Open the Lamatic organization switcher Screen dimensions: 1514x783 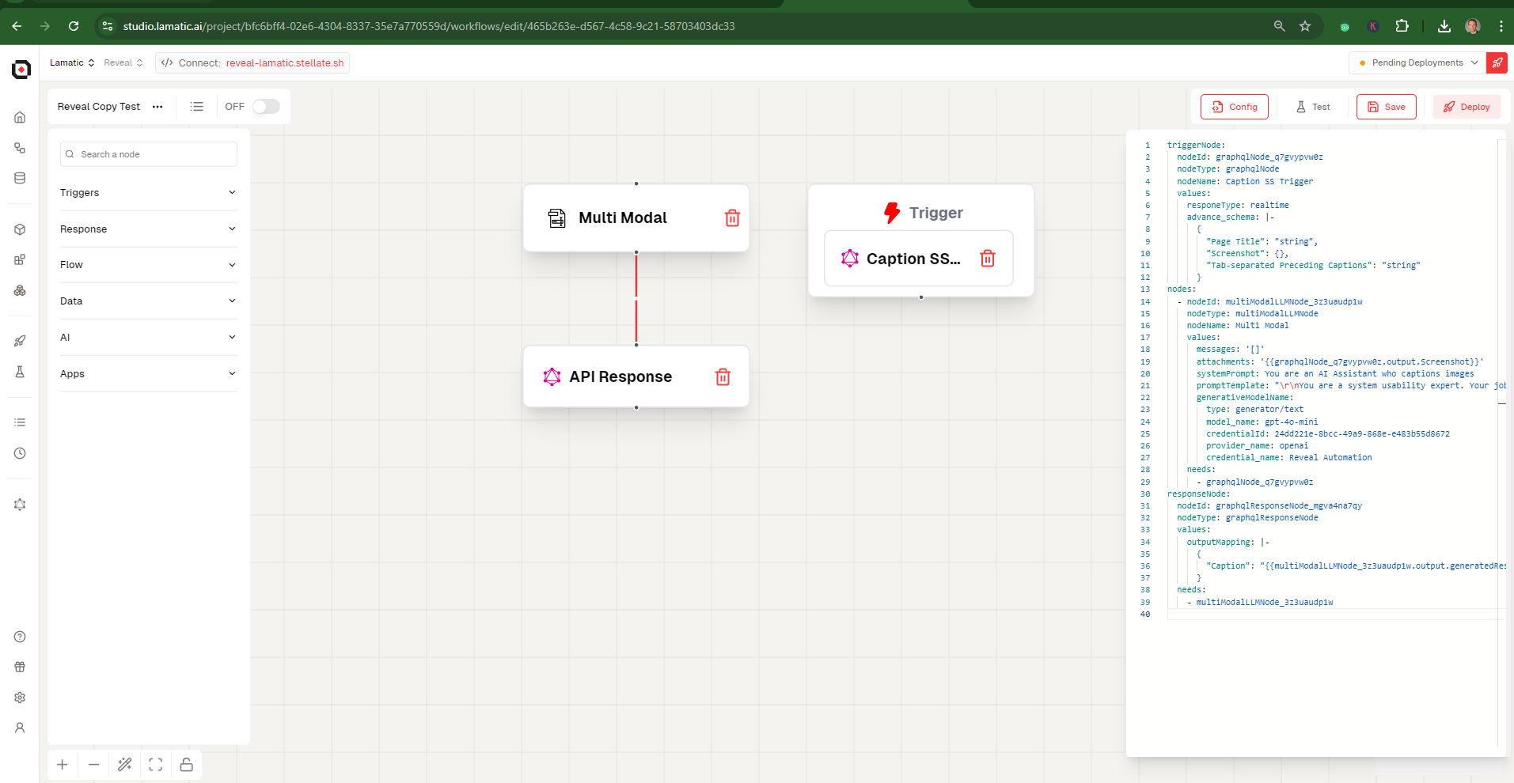(x=72, y=63)
